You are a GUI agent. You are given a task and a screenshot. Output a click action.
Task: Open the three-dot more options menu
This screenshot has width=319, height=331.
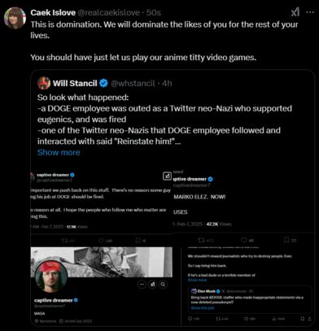tap(310, 12)
